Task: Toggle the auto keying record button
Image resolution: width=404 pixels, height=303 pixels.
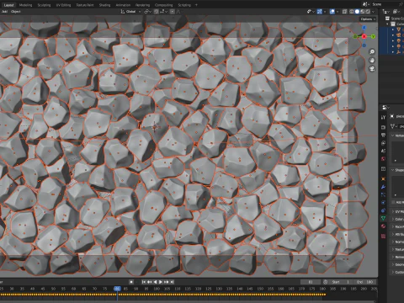Action: (131, 282)
